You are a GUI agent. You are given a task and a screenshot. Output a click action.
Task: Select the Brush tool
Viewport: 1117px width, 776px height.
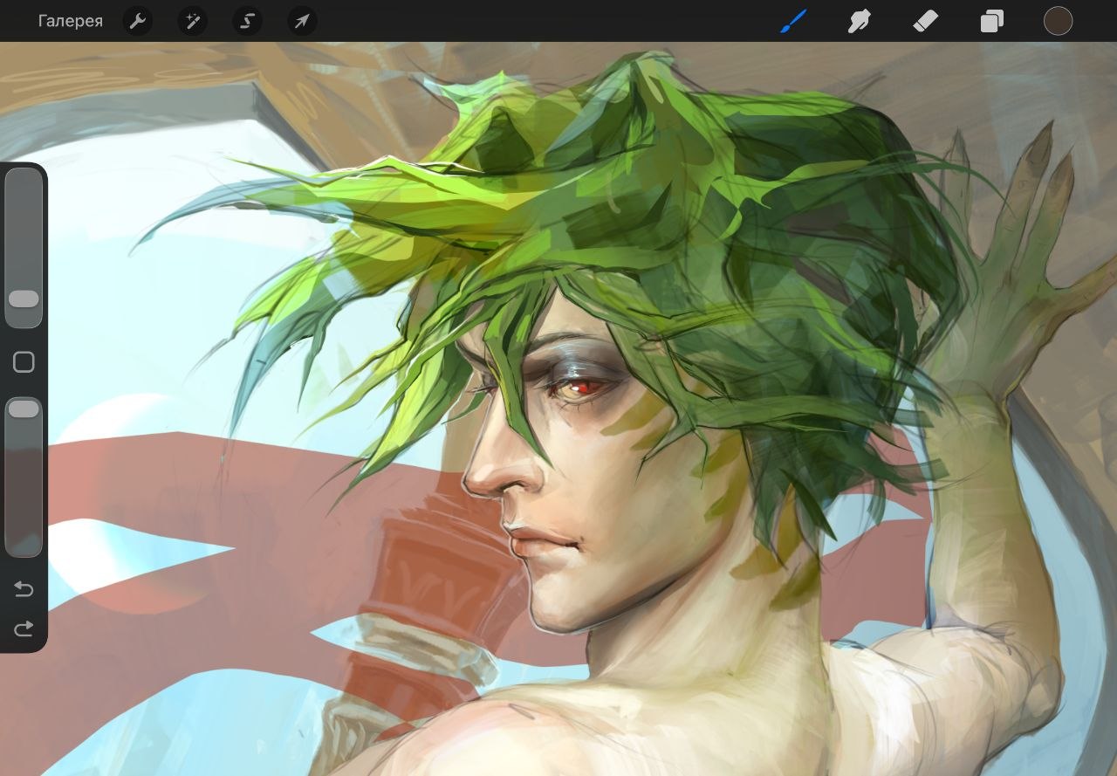[793, 21]
